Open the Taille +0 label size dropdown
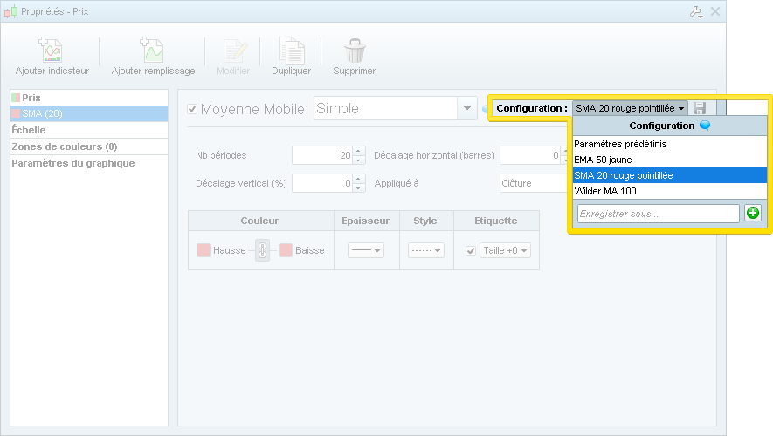Screen dimensions: 773x436 pyautogui.click(x=506, y=250)
